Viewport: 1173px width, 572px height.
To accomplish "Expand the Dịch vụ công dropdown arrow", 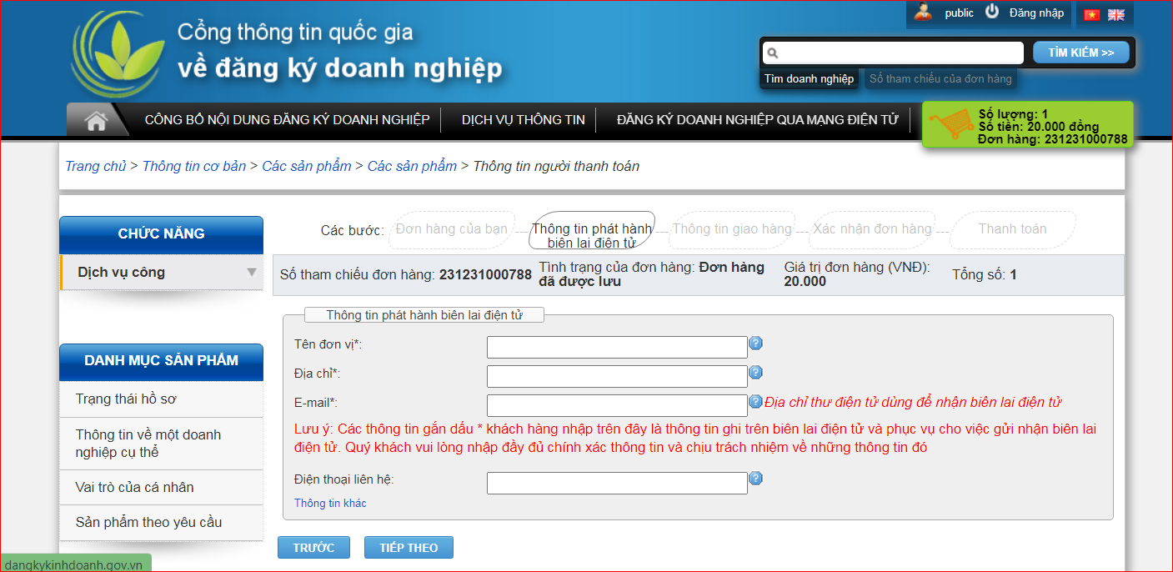I will tap(251, 273).
